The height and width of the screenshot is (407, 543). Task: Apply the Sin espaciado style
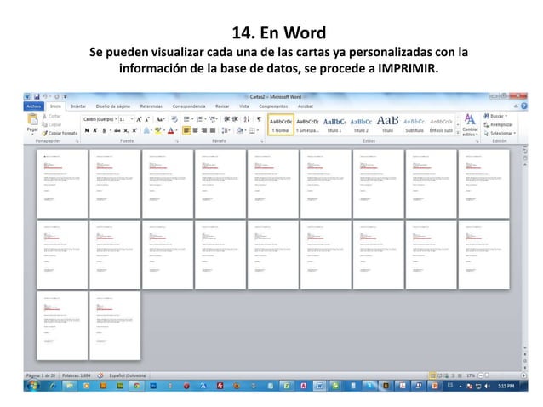[x=307, y=124]
